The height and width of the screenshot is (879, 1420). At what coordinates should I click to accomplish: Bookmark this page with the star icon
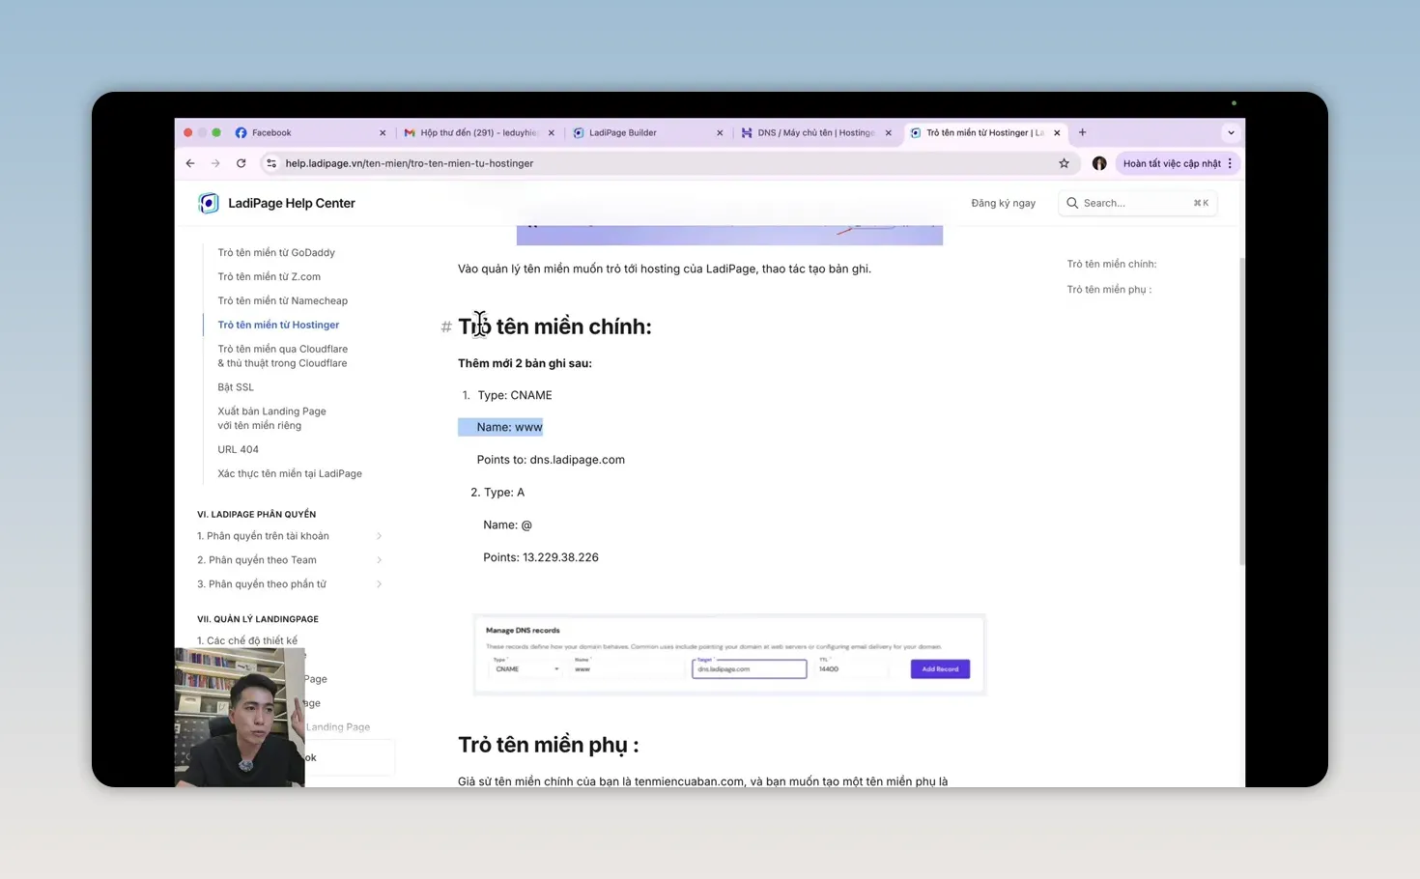click(1065, 163)
